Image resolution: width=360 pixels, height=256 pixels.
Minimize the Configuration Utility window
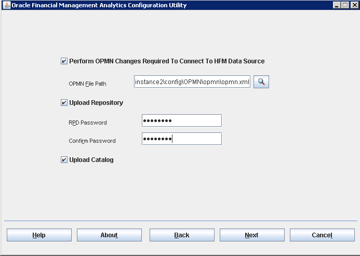337,5
